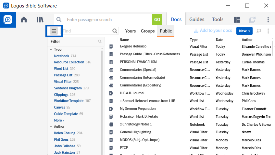Click the Titus Cross References passage list icon
Image resolution: width=275 pixels, height=155 pixels.
point(111,54)
